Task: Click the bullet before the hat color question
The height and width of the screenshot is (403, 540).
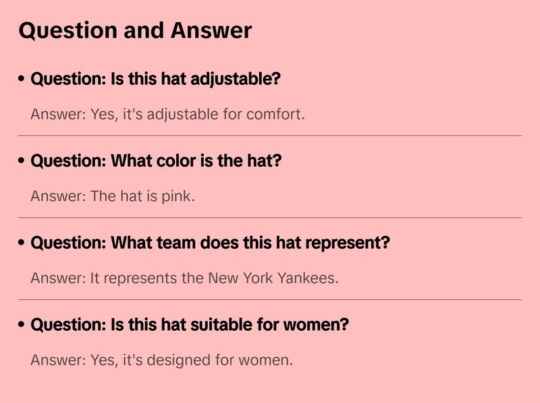Action: point(22,161)
